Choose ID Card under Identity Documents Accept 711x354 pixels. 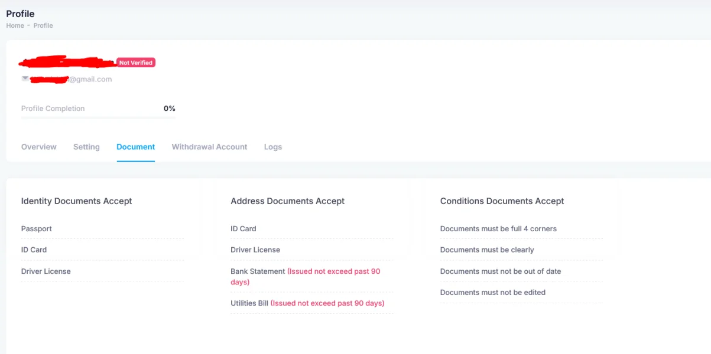point(34,250)
